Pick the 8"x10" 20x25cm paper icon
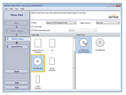 [52, 61]
